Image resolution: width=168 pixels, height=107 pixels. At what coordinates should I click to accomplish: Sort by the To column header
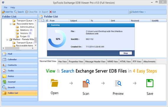(x=100, y=21)
